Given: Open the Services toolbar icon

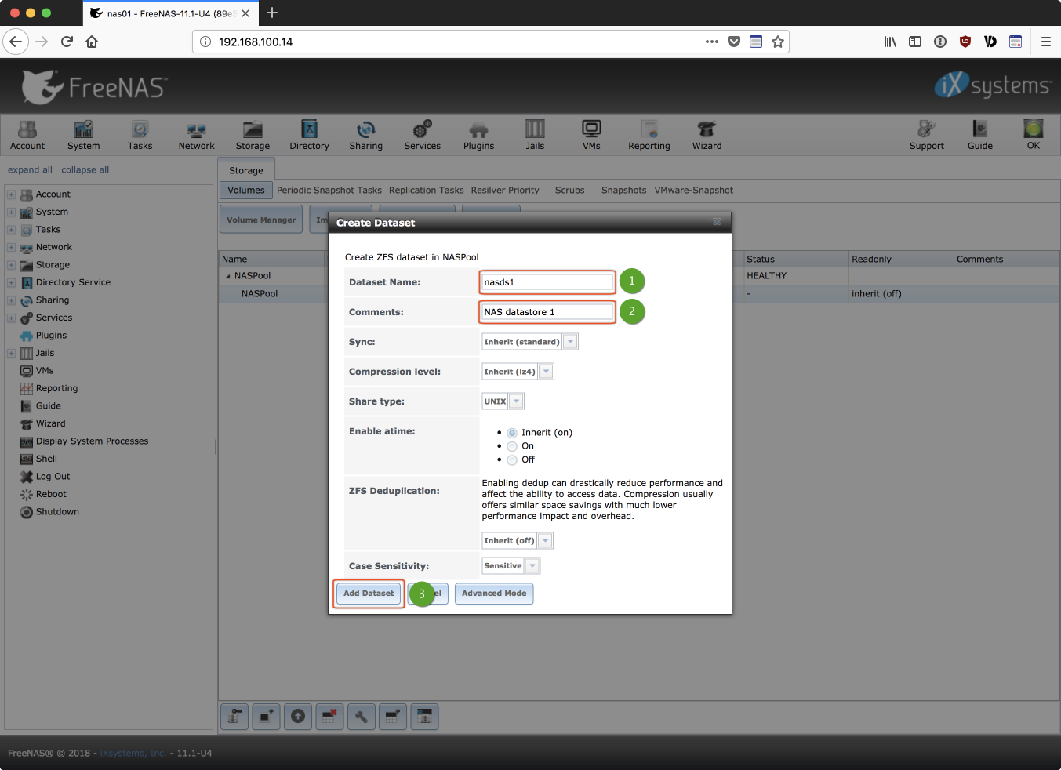Looking at the screenshot, I should [422, 135].
